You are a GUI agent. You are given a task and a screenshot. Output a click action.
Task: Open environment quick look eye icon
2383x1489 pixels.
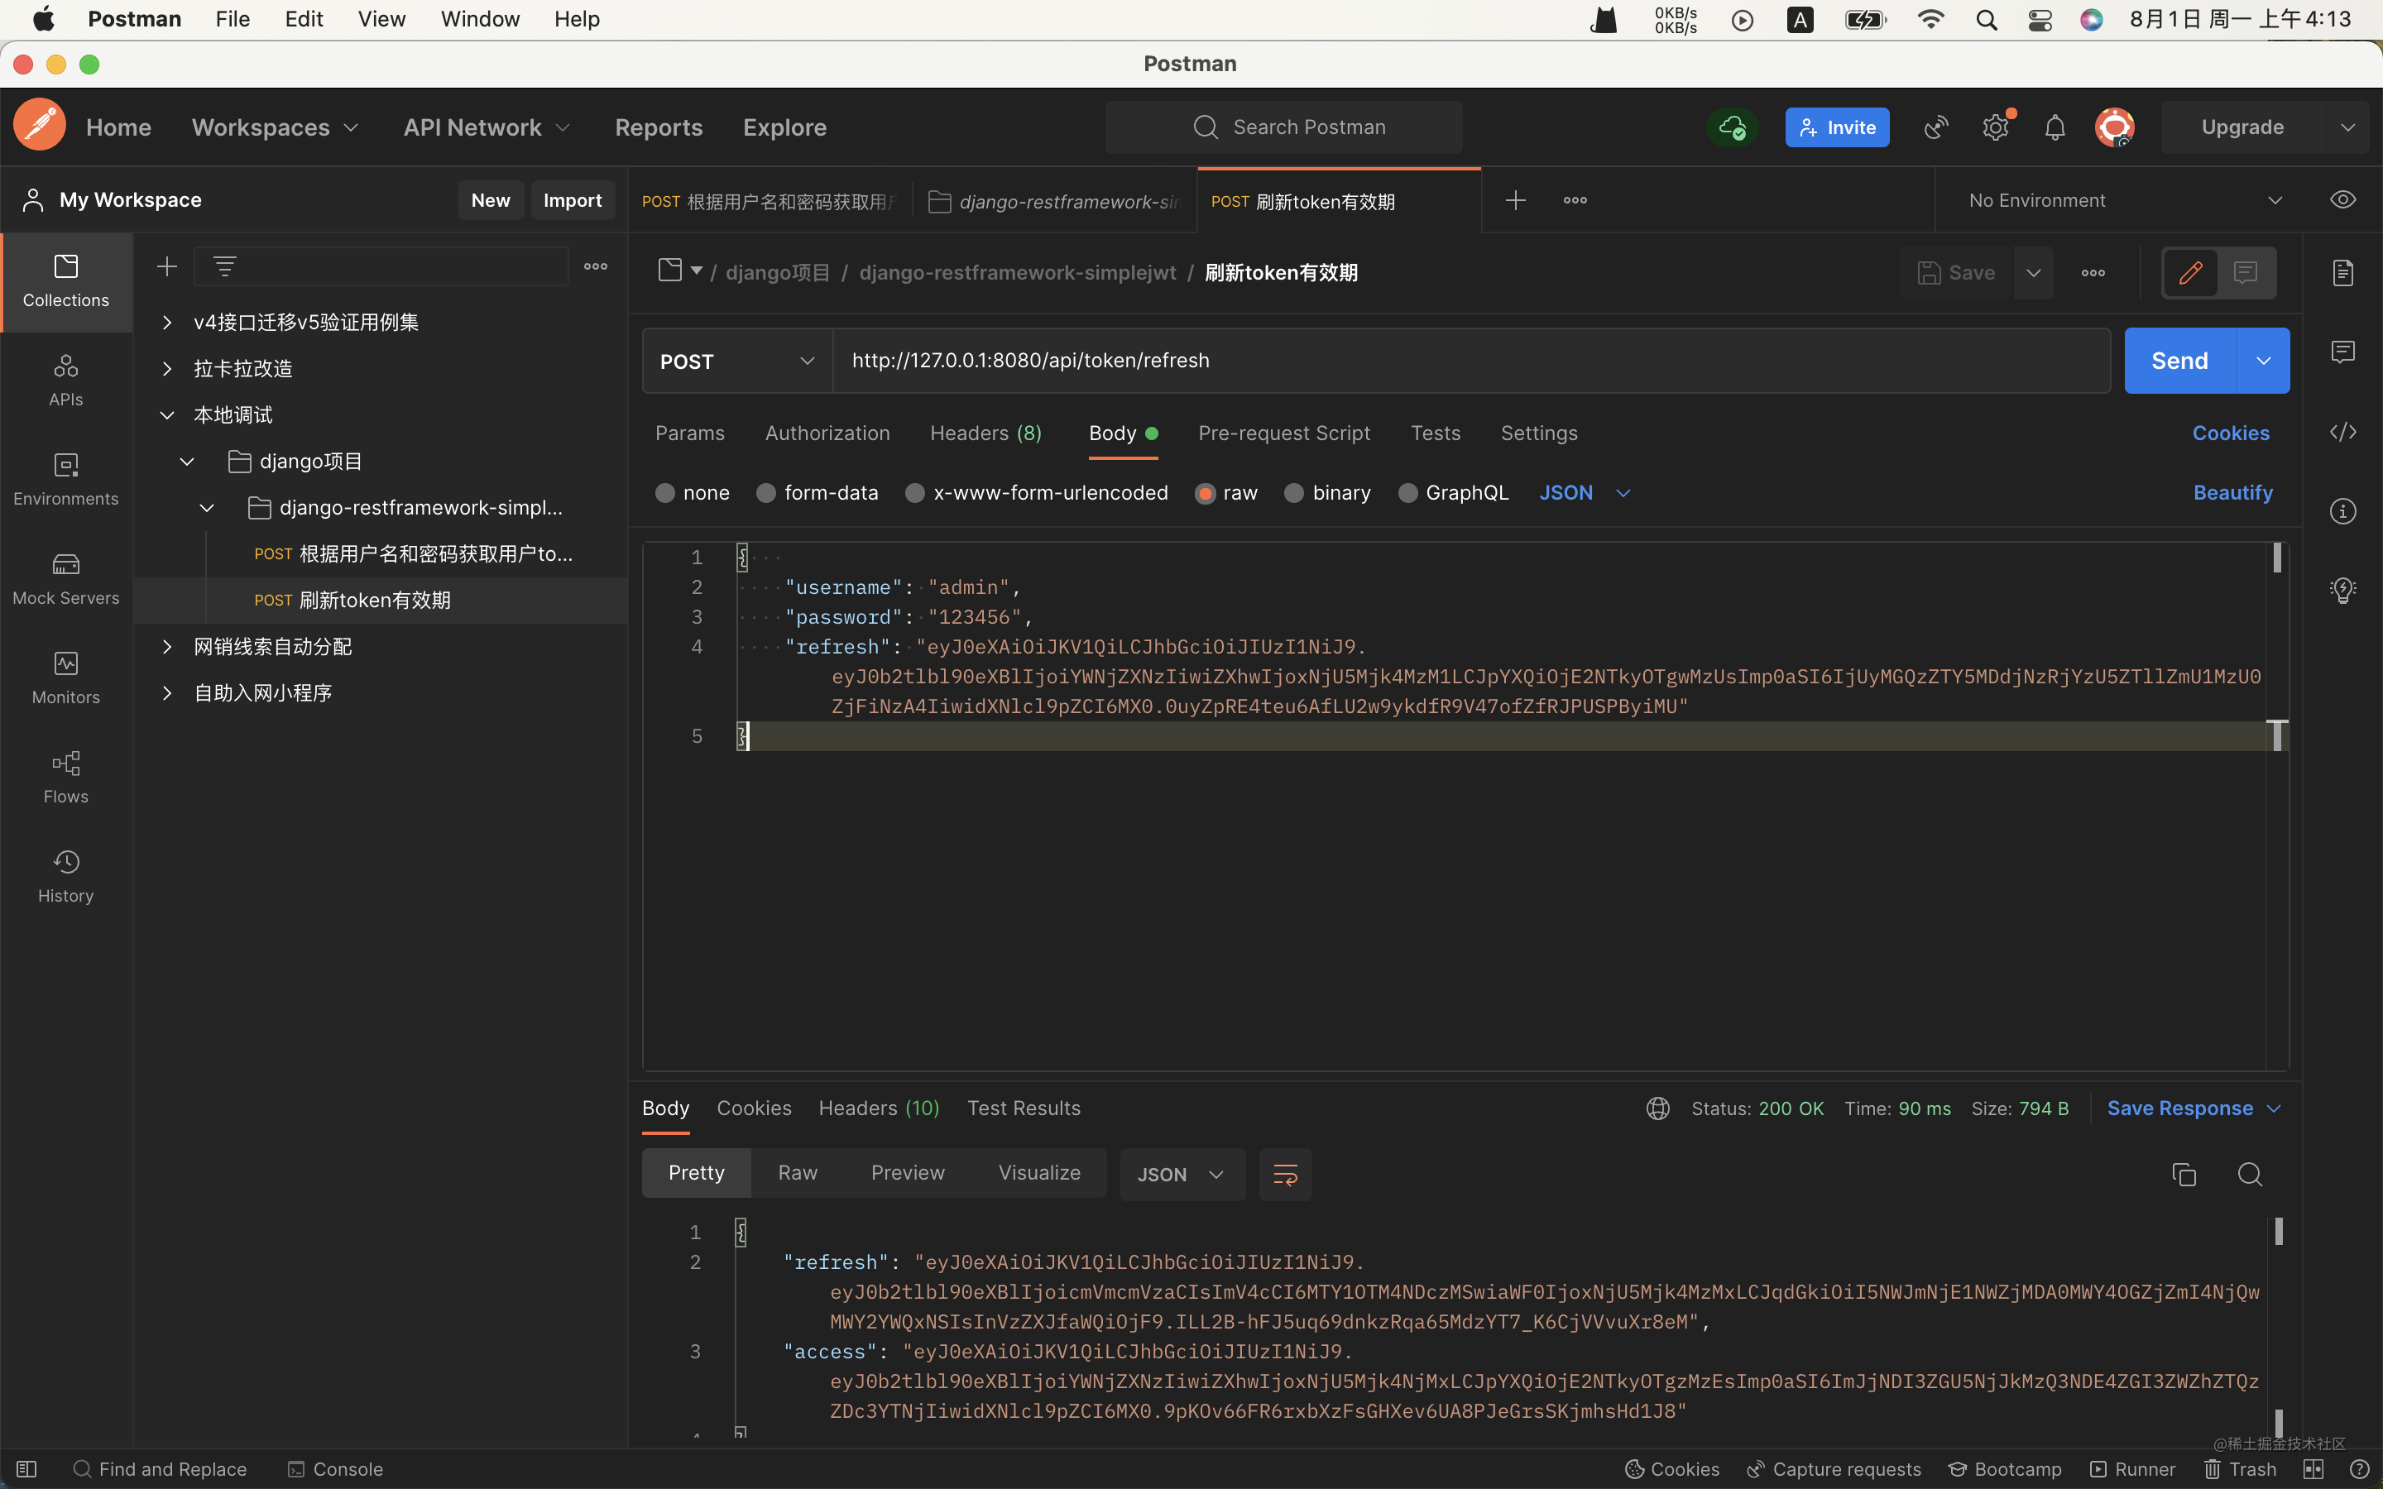pyautogui.click(x=2342, y=200)
